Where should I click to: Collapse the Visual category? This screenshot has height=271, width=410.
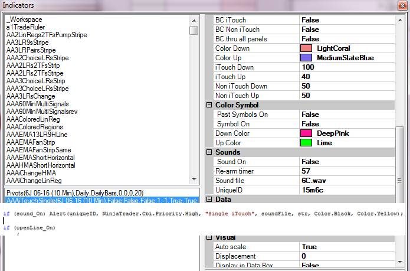tap(209, 237)
